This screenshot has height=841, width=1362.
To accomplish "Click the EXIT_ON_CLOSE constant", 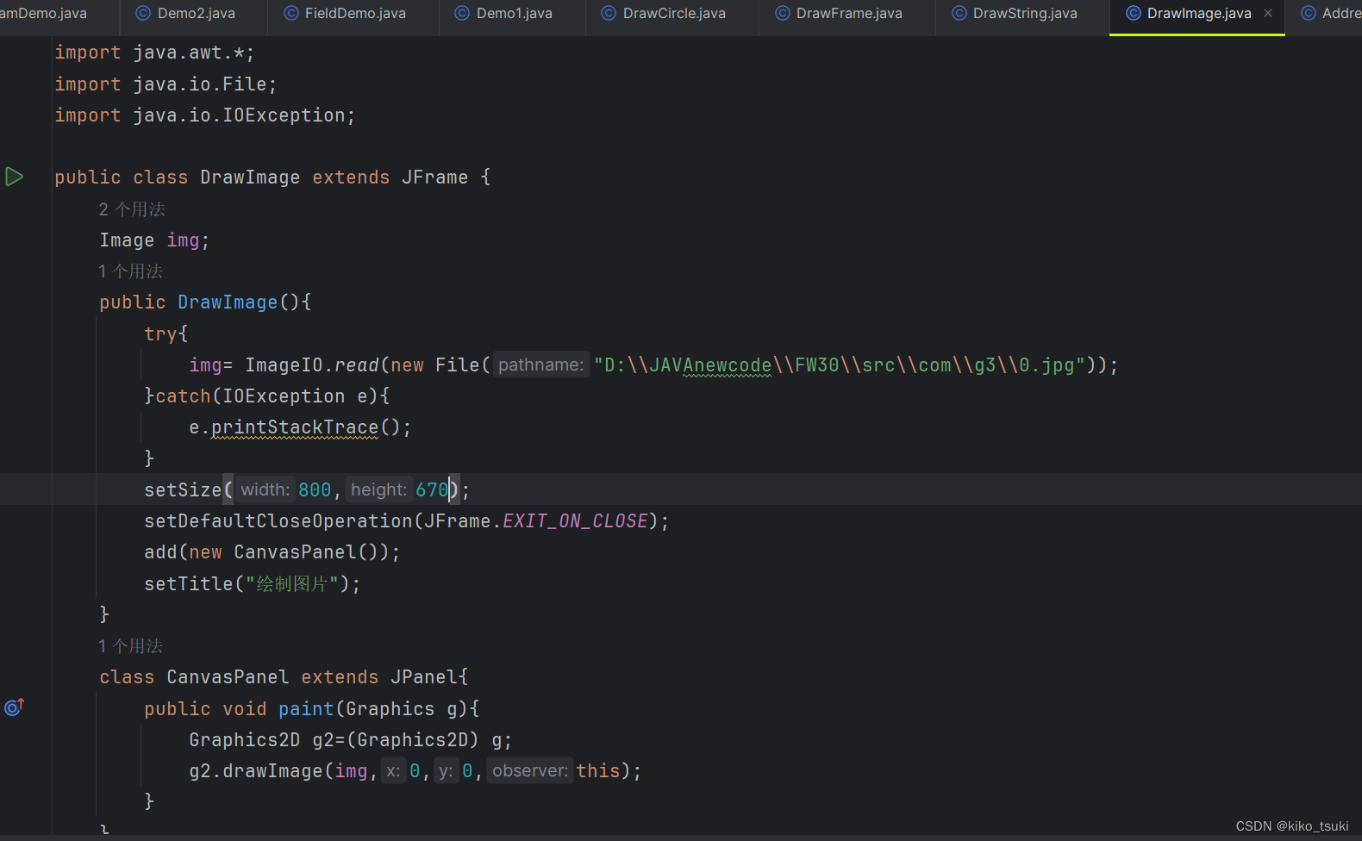I will pyautogui.click(x=575, y=521).
